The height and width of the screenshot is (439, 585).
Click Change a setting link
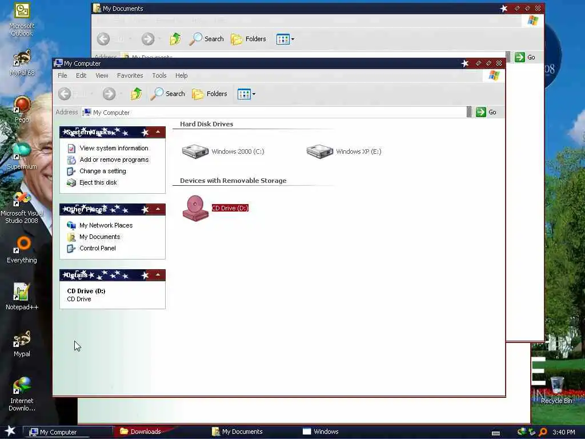103,171
